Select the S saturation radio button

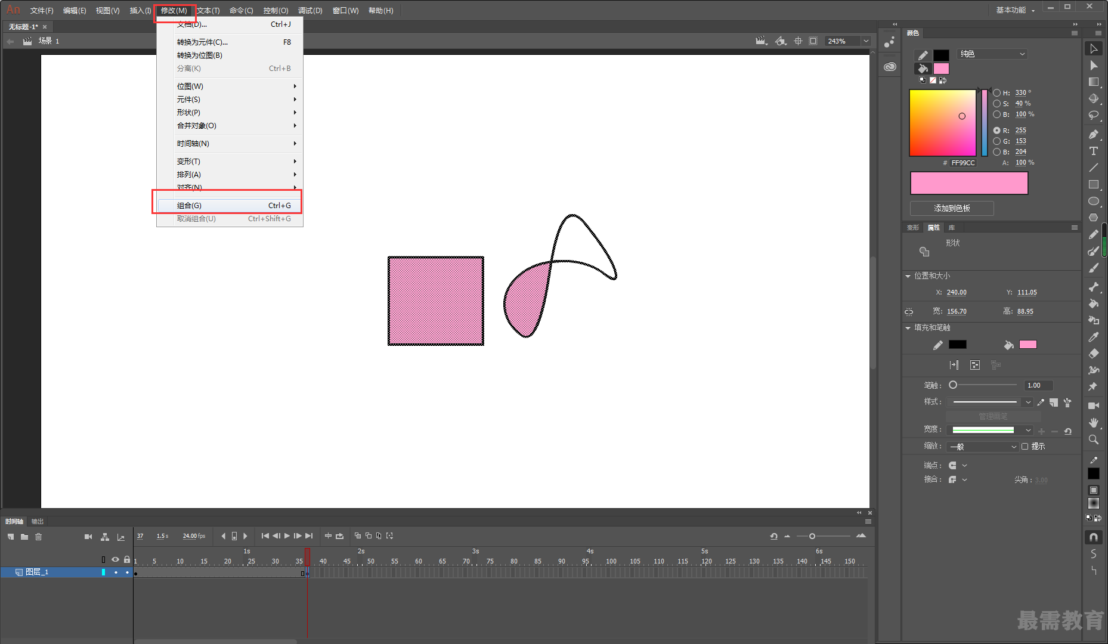point(996,104)
